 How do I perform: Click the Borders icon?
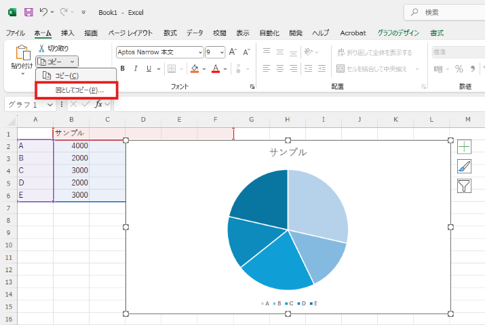pyautogui.click(x=172, y=68)
